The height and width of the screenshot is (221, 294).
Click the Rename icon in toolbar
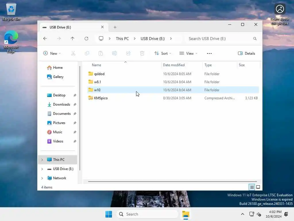[x=115, y=53]
